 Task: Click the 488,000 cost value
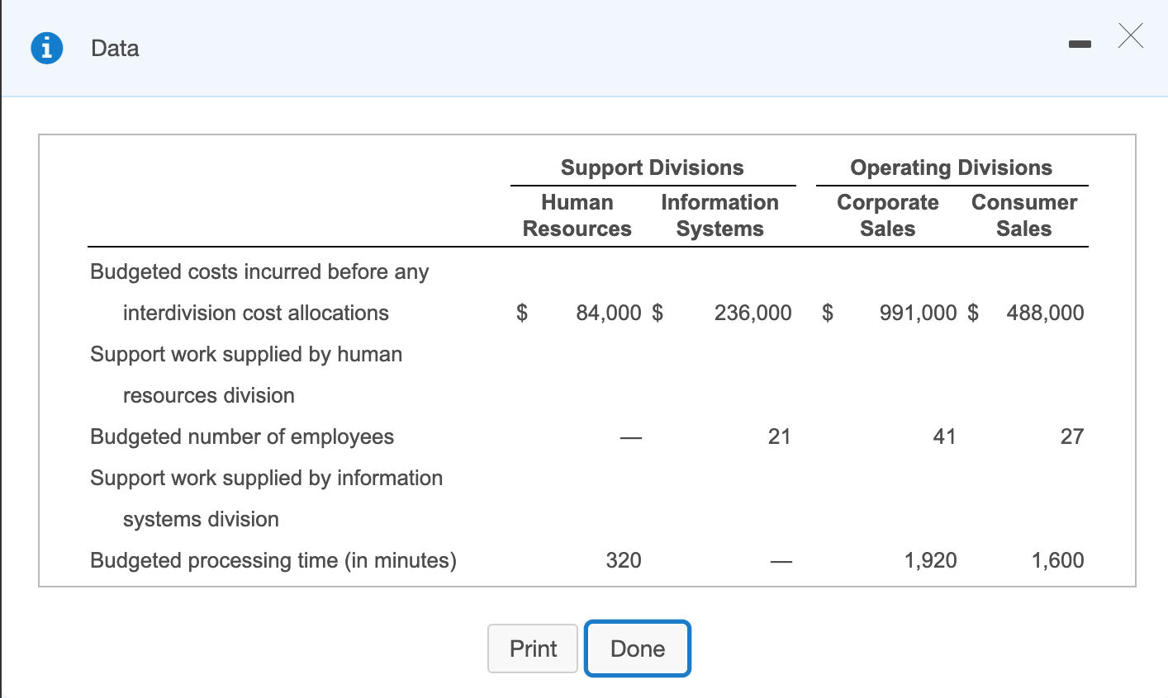1046,313
